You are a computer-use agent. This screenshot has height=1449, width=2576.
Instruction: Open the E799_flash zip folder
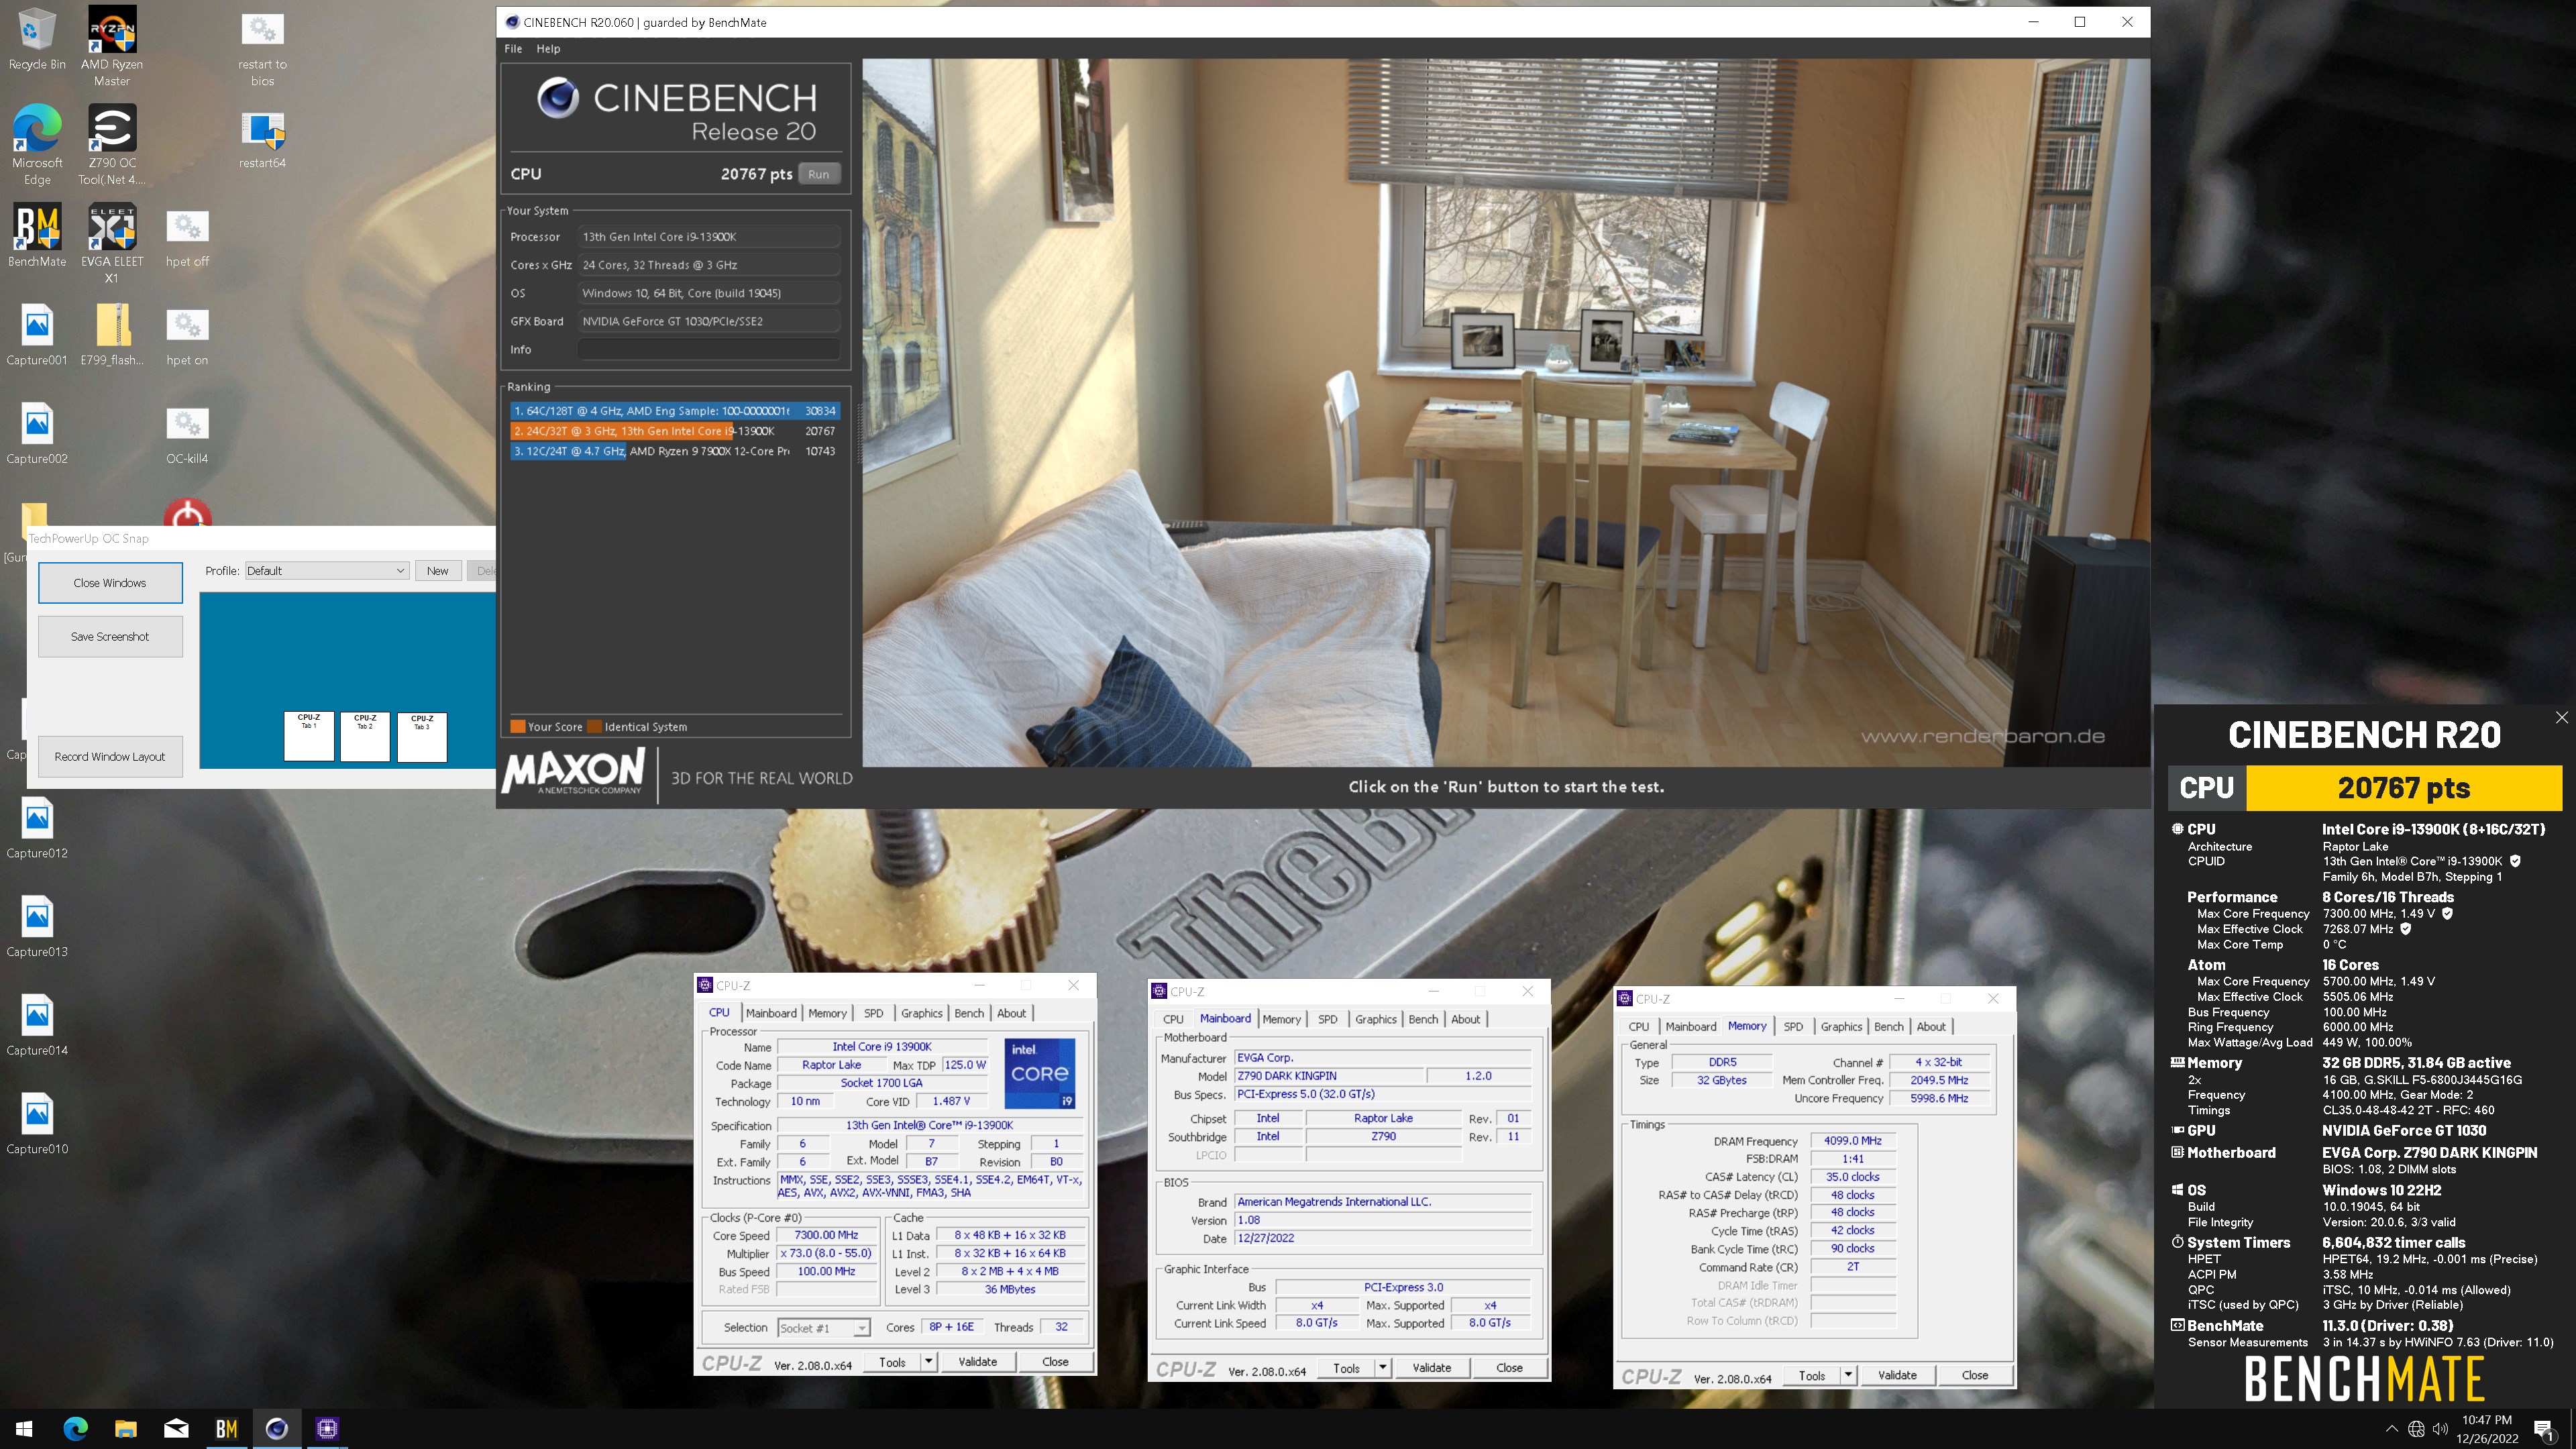point(112,335)
